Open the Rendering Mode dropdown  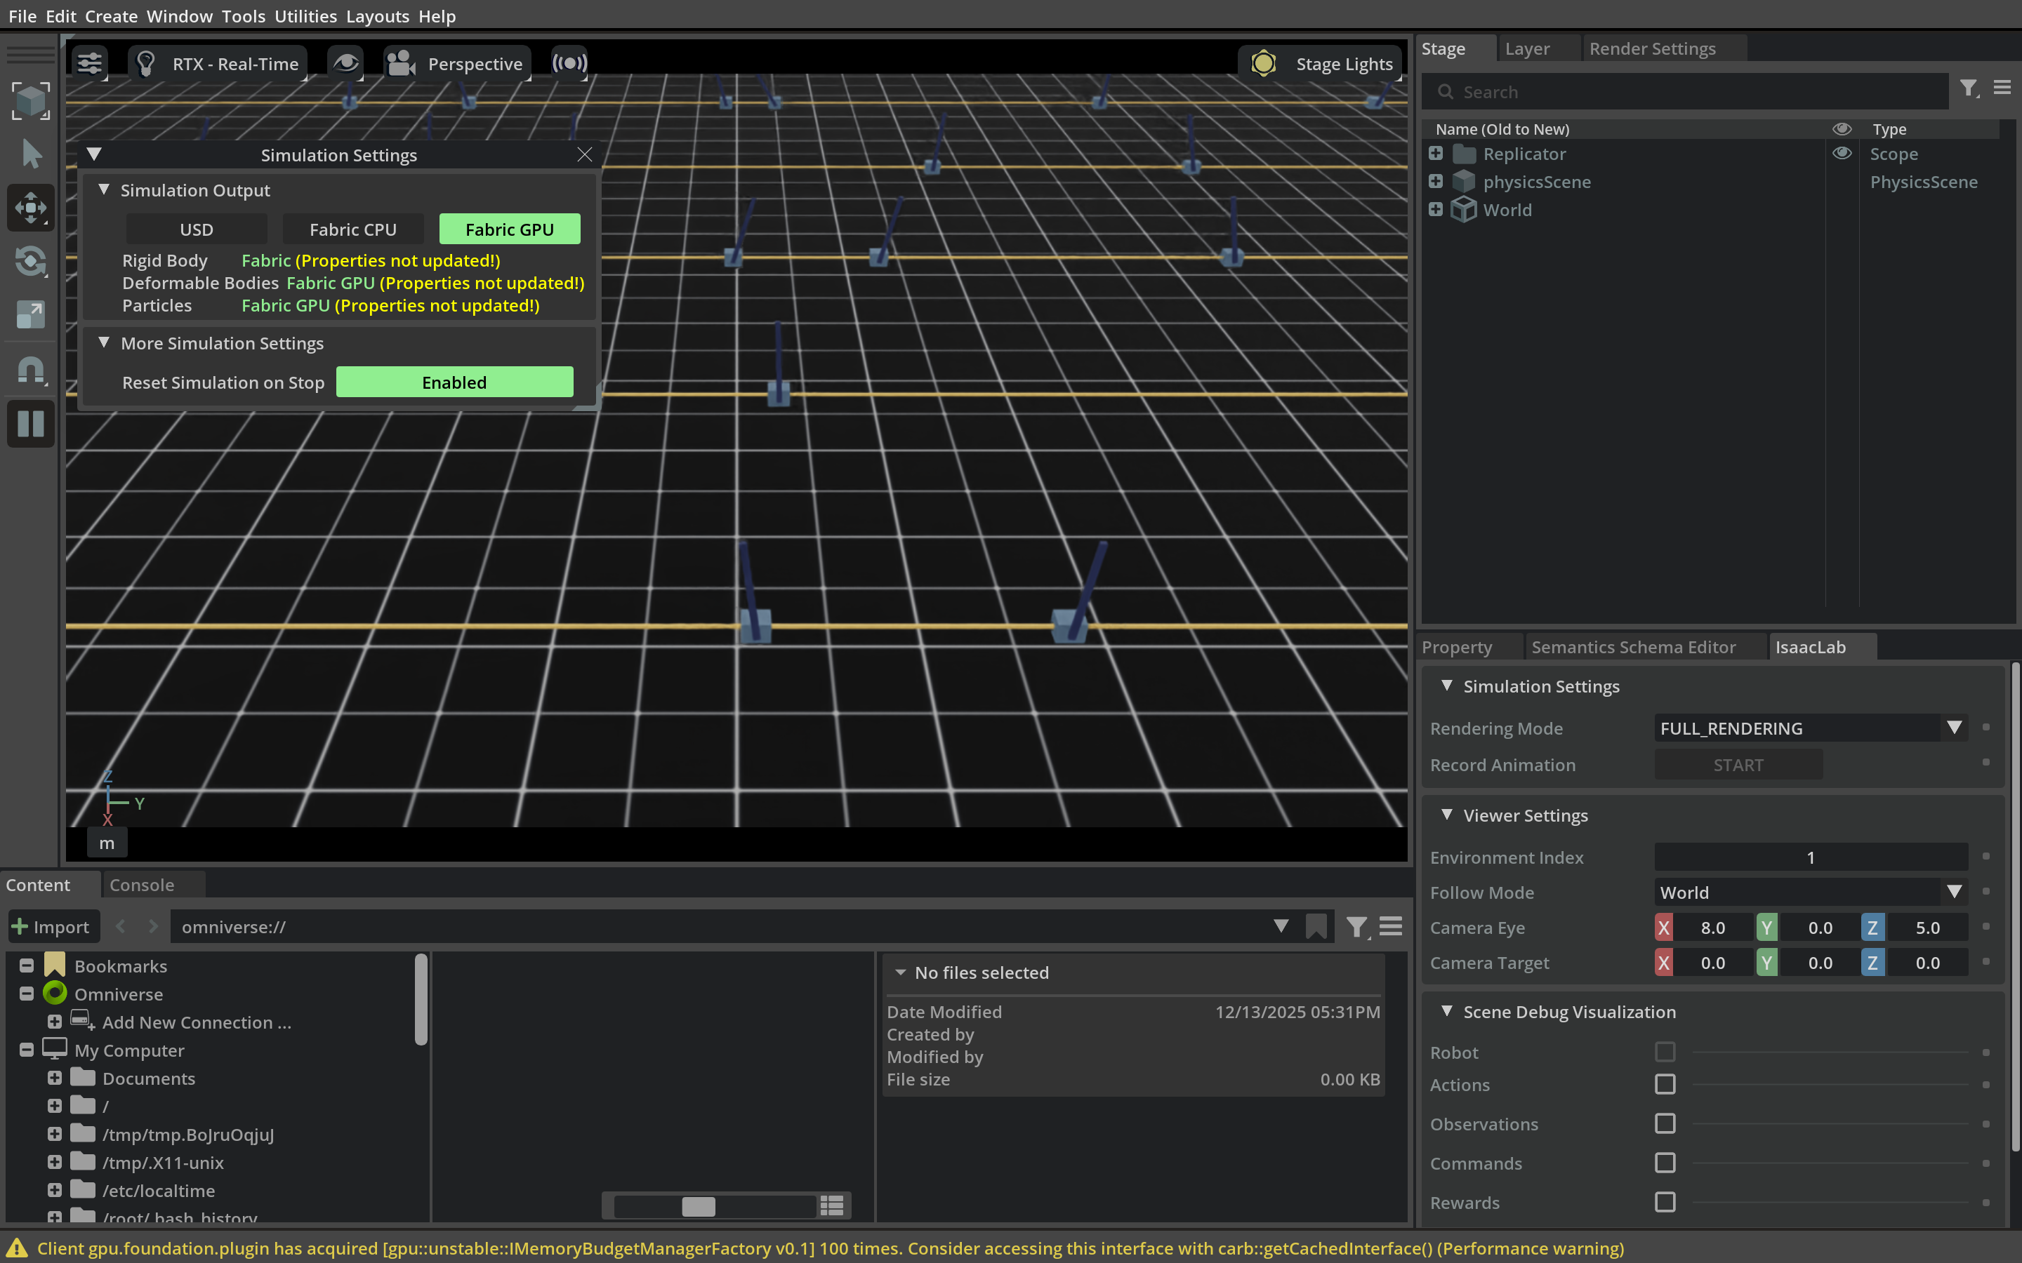coord(1810,728)
